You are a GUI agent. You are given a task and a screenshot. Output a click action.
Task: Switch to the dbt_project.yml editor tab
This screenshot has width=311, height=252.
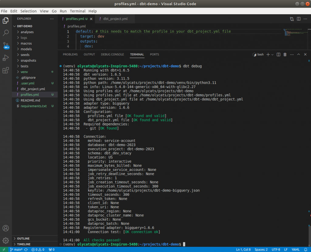coord(115,19)
